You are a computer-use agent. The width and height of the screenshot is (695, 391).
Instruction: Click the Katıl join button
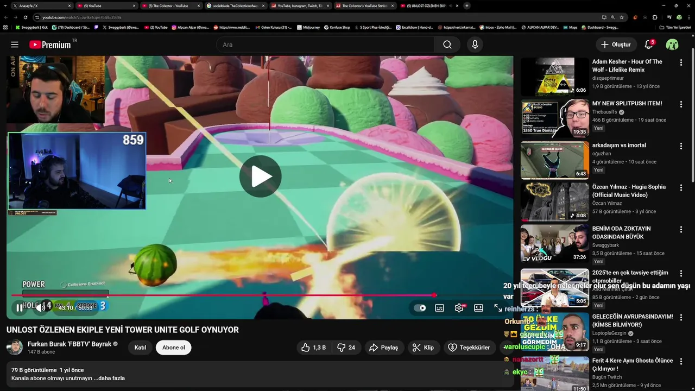coord(140,348)
